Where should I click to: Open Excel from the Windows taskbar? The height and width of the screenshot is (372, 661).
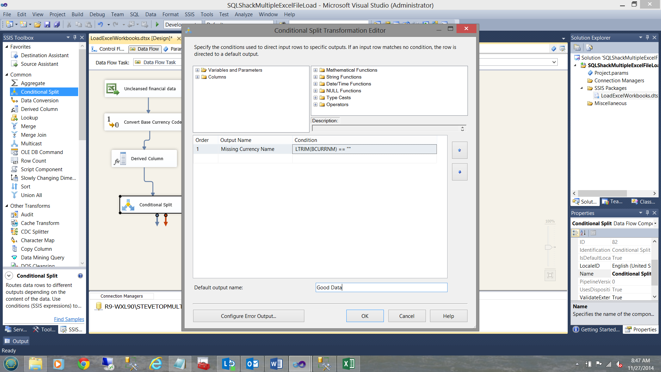pos(348,364)
